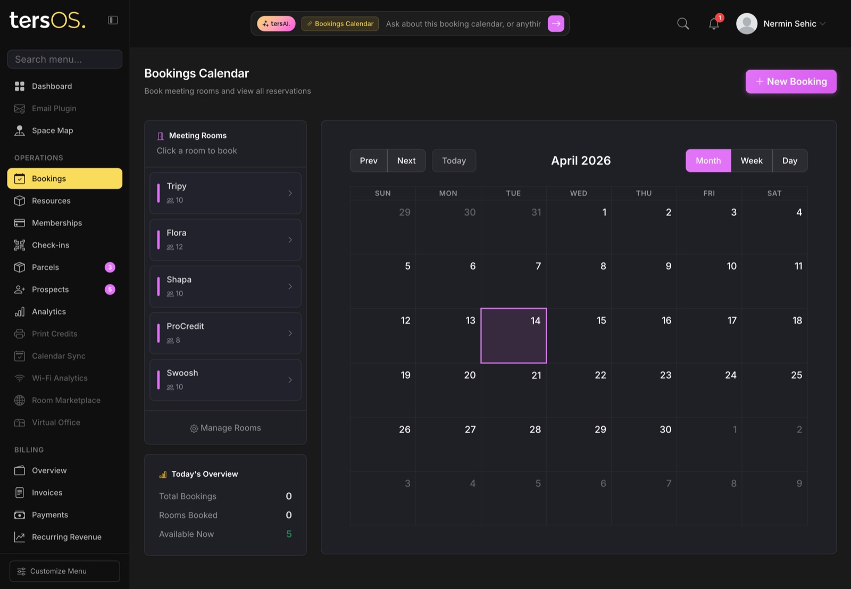Switch calendar to Week view
The image size is (851, 589).
752,160
